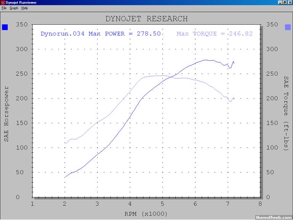Screen dimensions: 293x220
Task: Click the thewolfweb.com watermark
Action: pyautogui.click(x=274, y=217)
